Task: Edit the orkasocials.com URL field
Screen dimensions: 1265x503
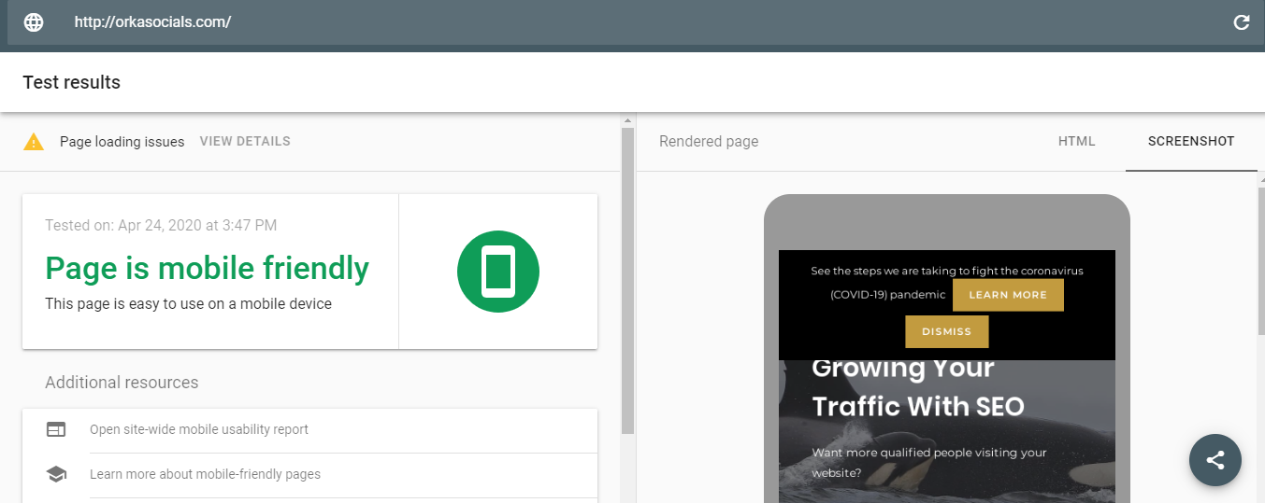Action: tap(636, 22)
